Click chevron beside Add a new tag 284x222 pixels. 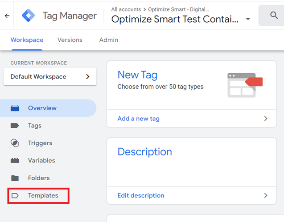pos(266,119)
